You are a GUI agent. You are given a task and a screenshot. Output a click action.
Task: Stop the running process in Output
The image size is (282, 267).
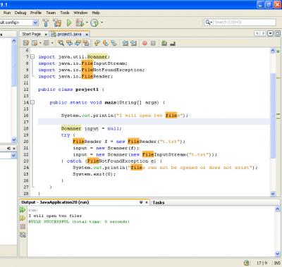coord(23,226)
